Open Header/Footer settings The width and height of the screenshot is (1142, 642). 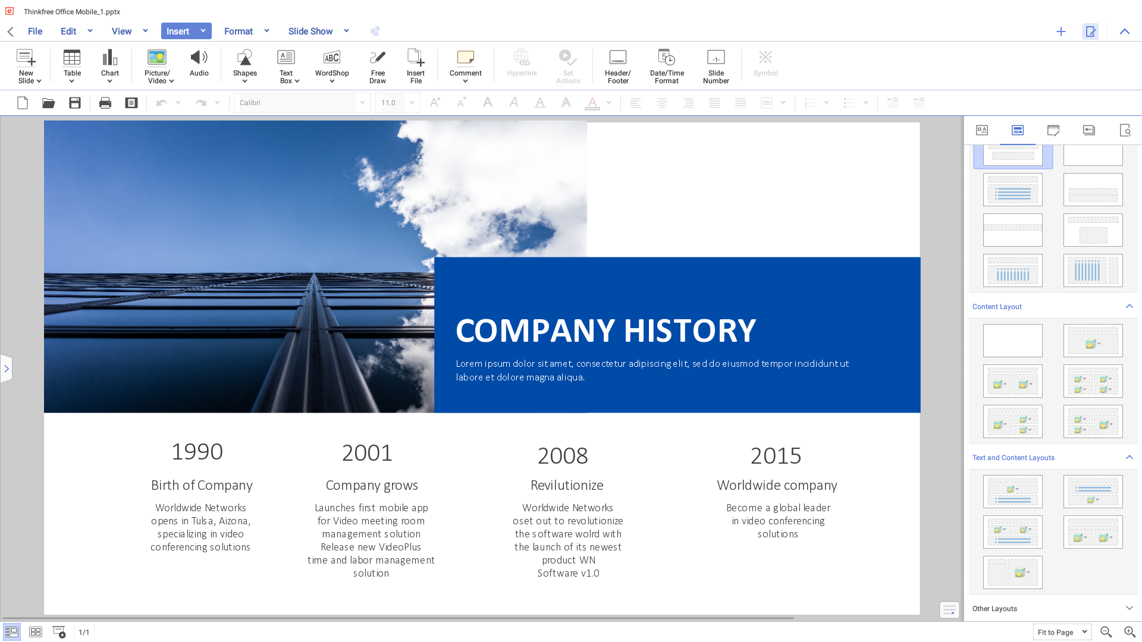pos(618,66)
